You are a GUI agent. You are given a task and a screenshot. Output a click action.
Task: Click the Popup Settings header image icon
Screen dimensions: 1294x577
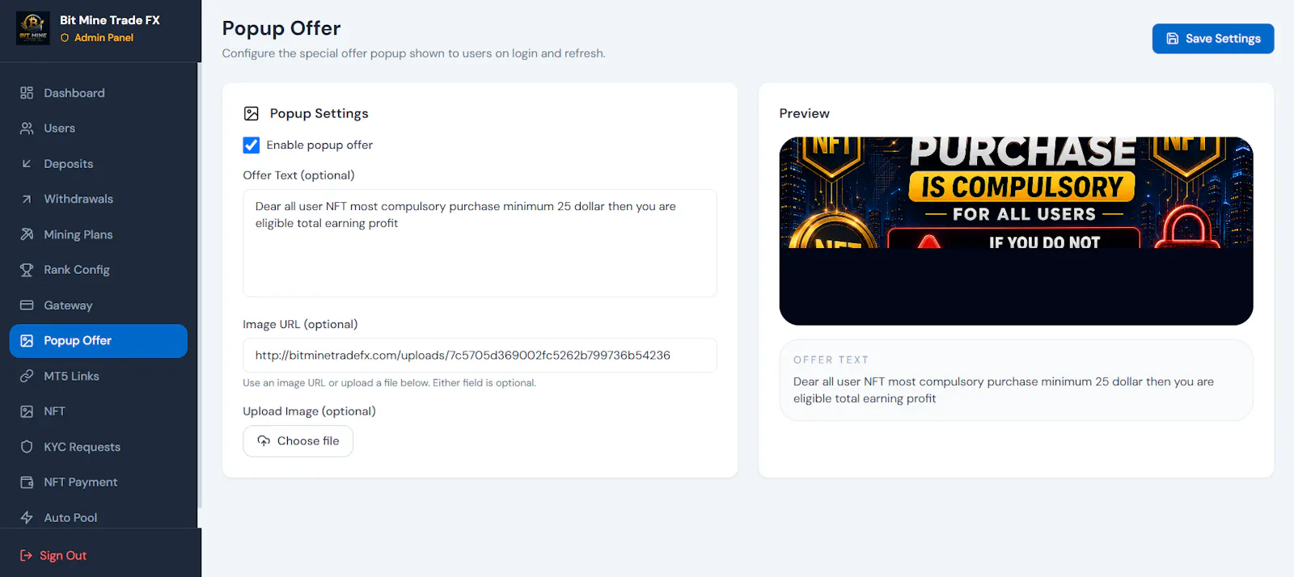pyautogui.click(x=252, y=114)
